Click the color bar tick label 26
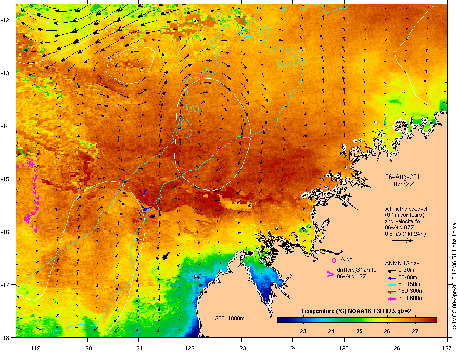458x353 pixels. (x=387, y=331)
